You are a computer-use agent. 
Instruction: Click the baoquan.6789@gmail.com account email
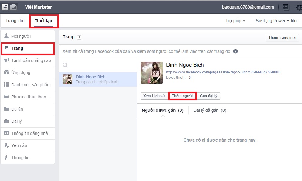(248, 7)
